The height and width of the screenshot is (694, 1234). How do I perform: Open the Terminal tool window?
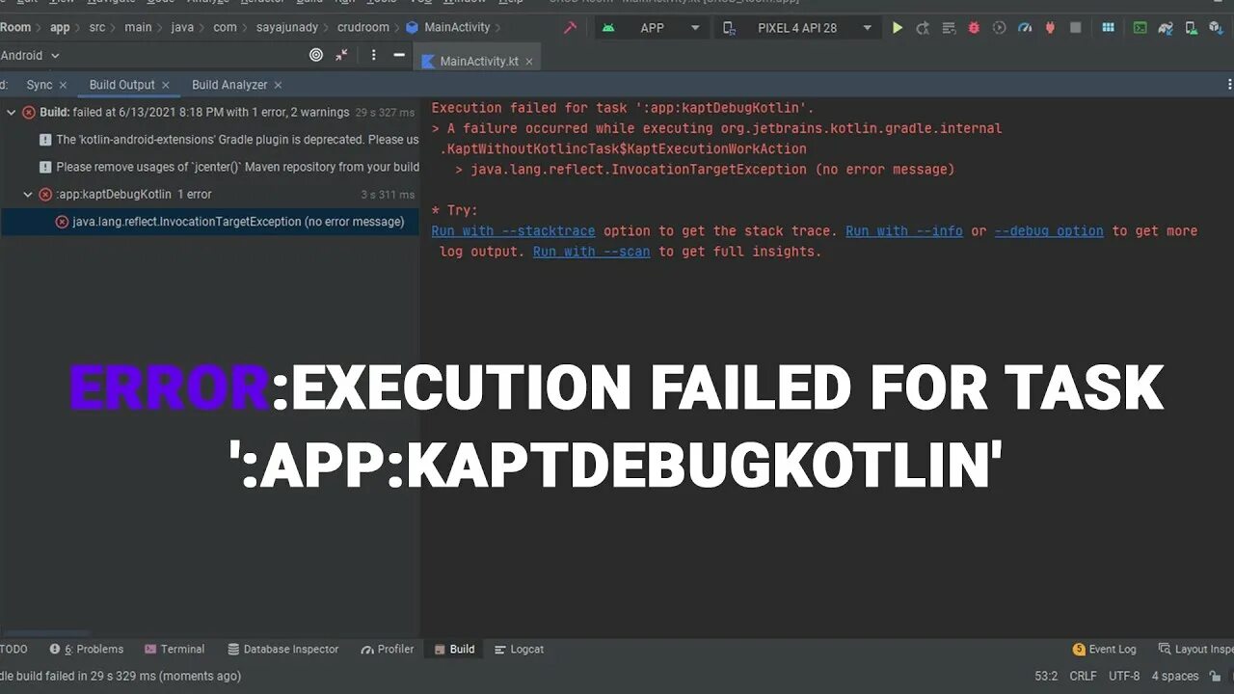[174, 650]
